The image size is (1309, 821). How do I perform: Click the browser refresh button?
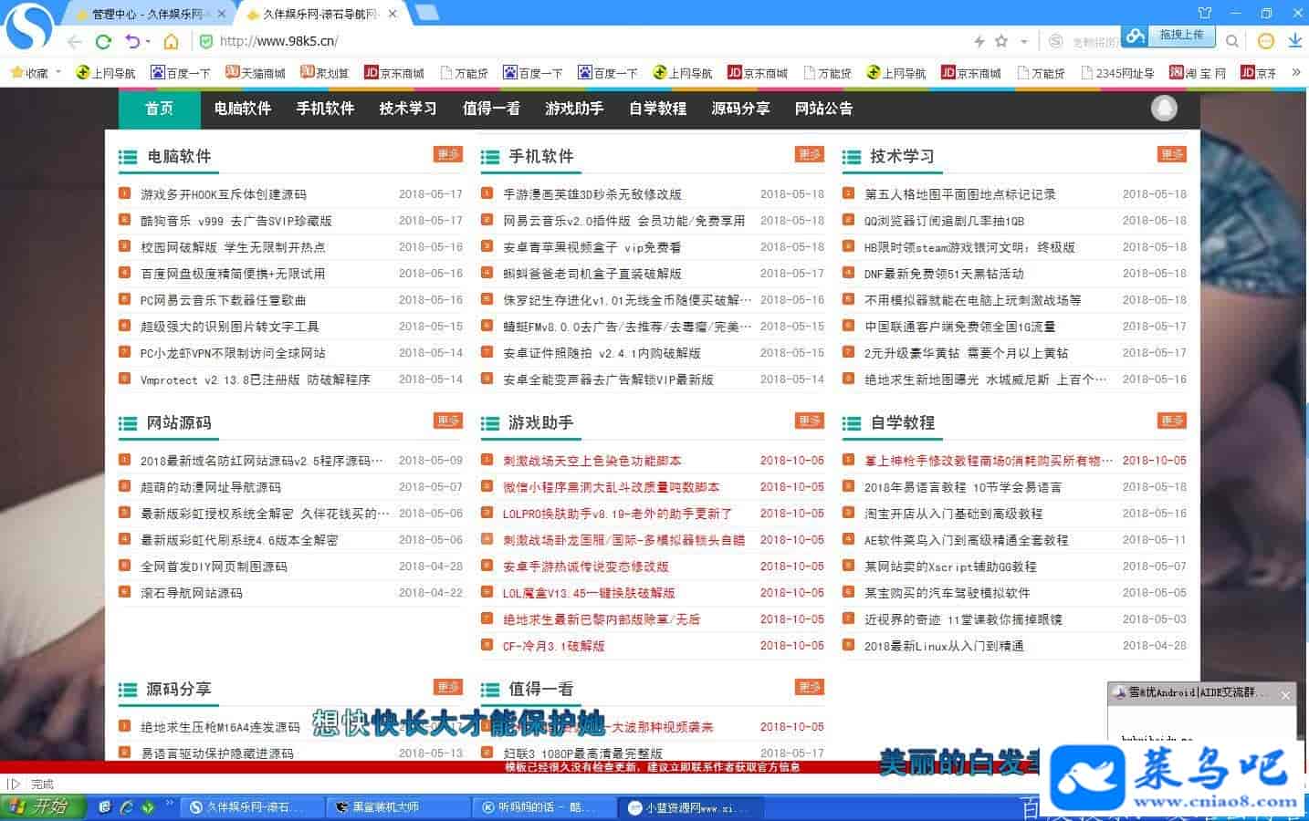(x=103, y=41)
